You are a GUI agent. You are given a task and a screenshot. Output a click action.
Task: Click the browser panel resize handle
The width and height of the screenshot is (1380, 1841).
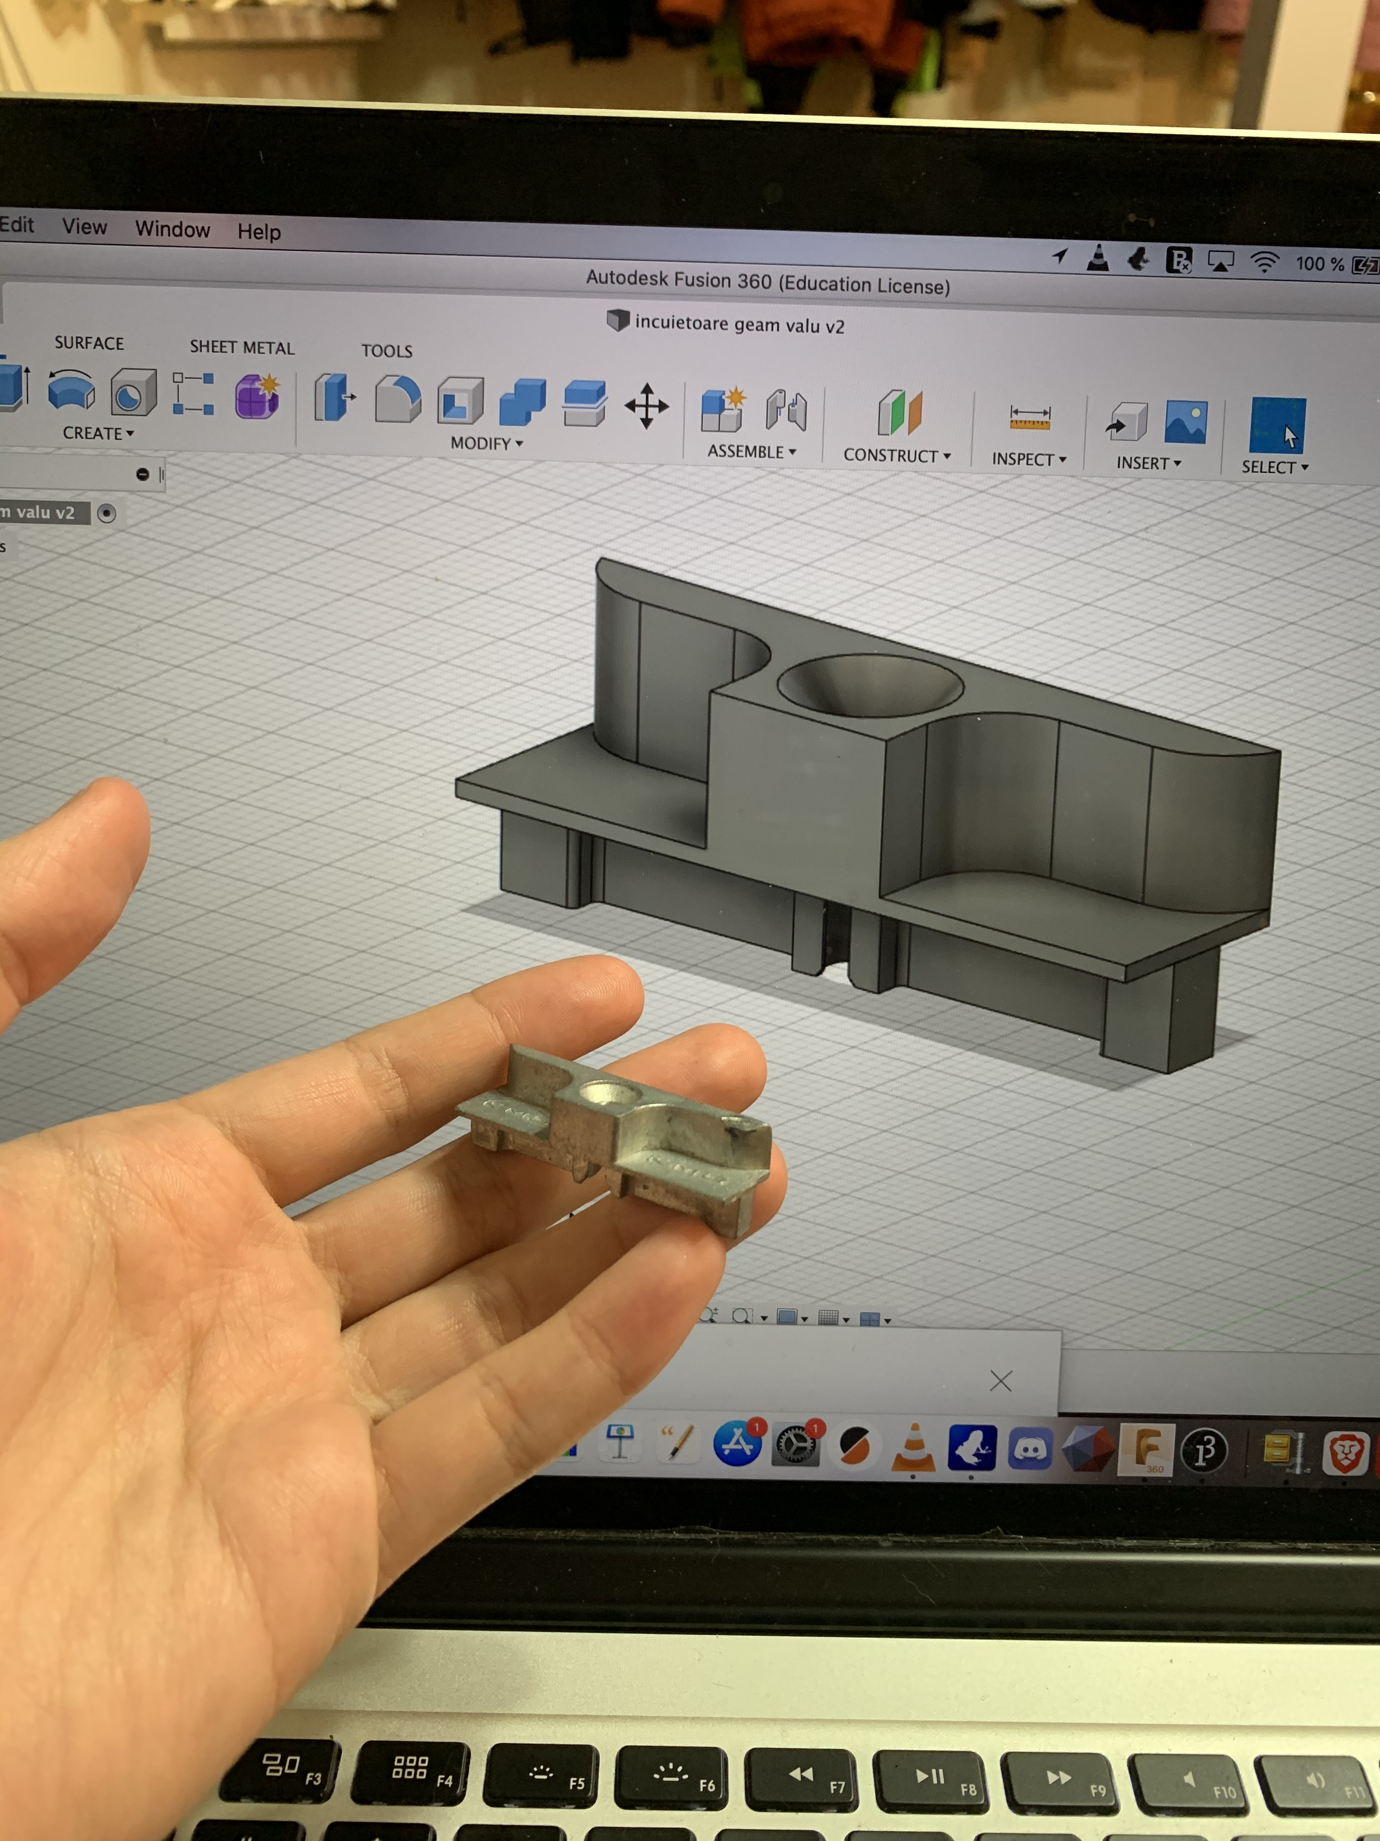pos(162,475)
